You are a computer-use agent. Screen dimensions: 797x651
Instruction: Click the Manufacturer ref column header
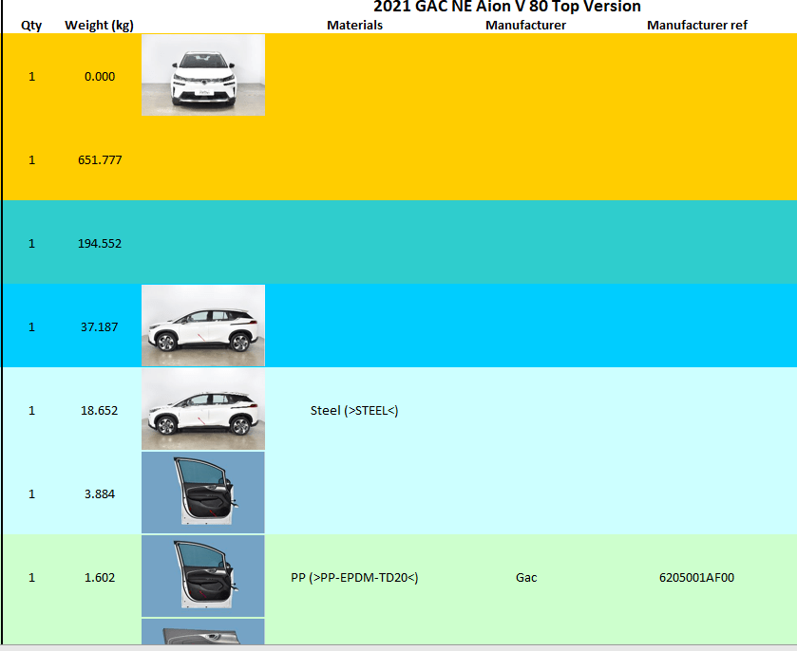click(696, 25)
